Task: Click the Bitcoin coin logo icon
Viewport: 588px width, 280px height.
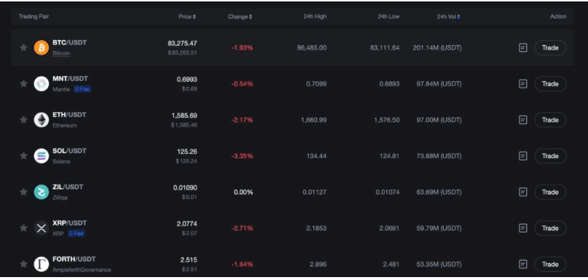Action: (42, 47)
